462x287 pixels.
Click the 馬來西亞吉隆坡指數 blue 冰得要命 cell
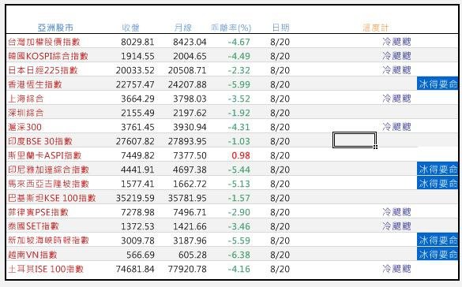click(x=438, y=184)
